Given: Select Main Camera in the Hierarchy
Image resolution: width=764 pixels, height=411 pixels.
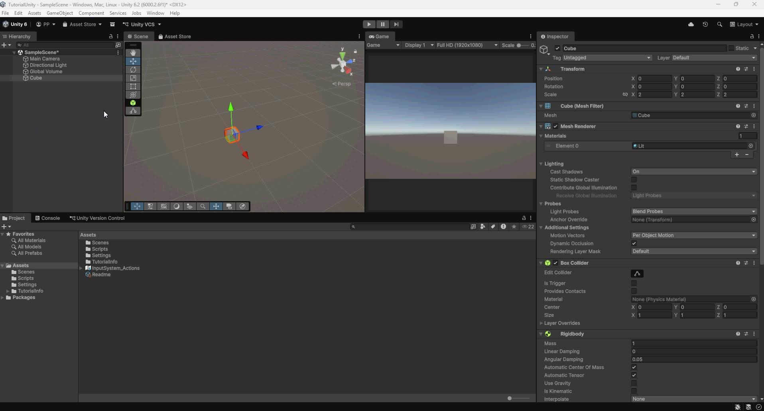Looking at the screenshot, I should point(45,59).
